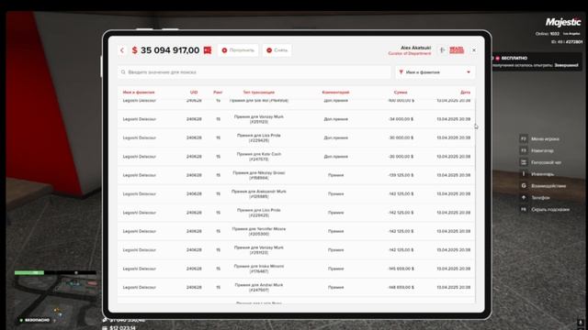Click the Alex Akatsuki profile name

[x=415, y=48]
